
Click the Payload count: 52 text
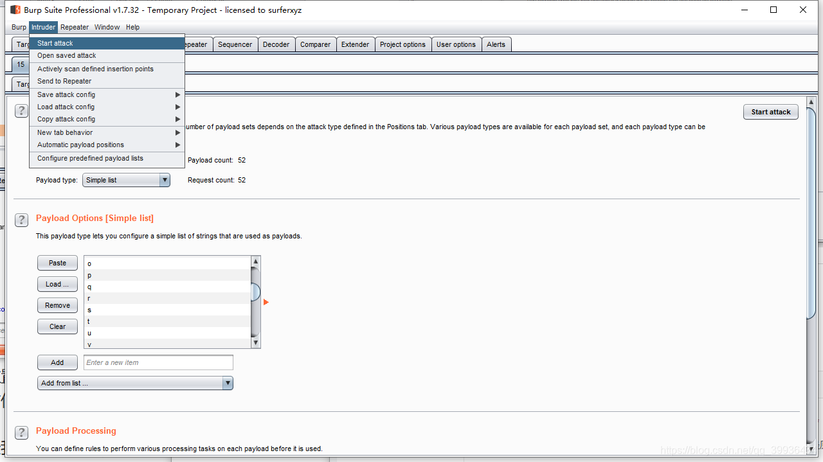coord(217,160)
